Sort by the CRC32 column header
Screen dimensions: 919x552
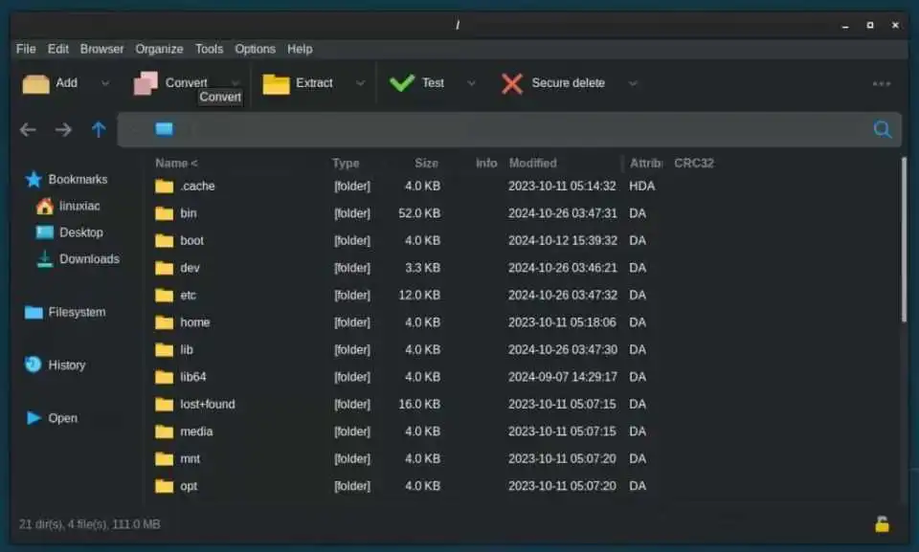pos(694,164)
